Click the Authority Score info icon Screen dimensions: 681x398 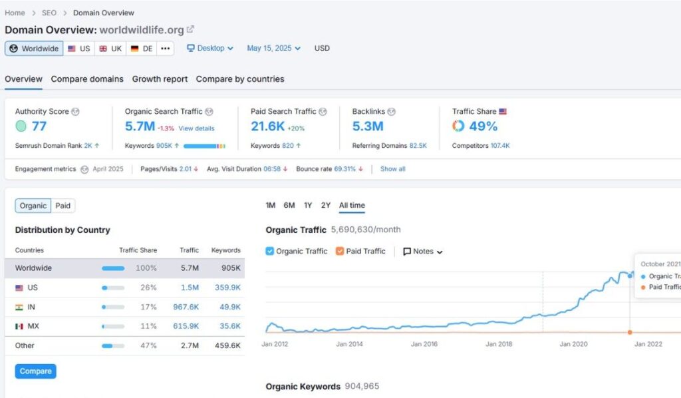pyautogui.click(x=76, y=112)
